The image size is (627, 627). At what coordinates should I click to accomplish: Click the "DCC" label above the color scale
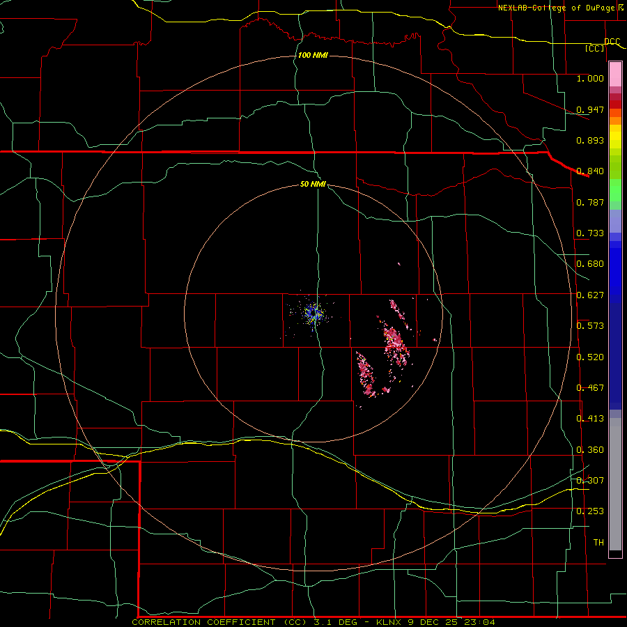[x=612, y=42]
